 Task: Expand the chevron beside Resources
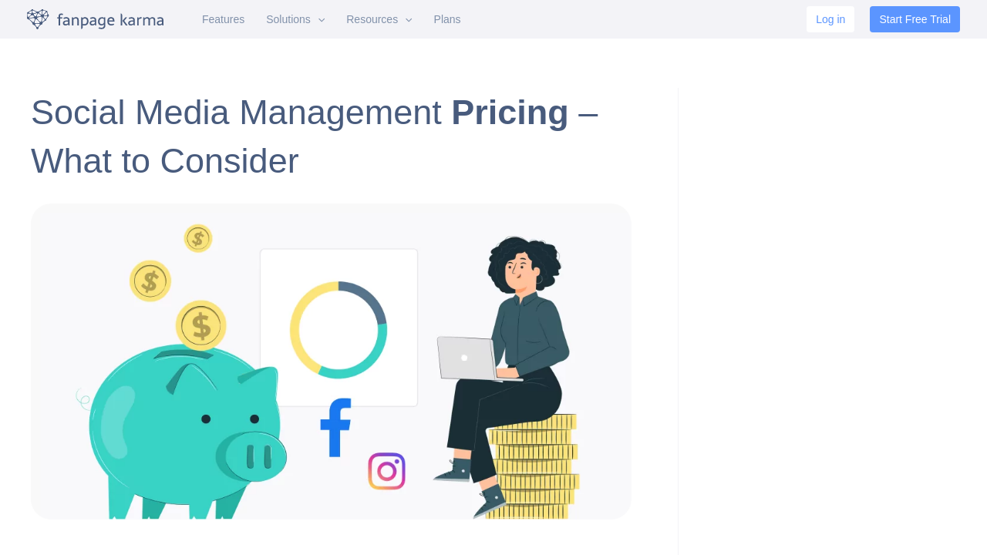(x=409, y=20)
